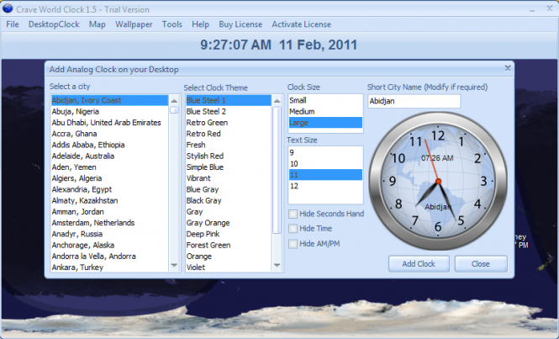This screenshot has width=559, height=339.
Task: Select Amman, Jordan
Action: (109, 212)
